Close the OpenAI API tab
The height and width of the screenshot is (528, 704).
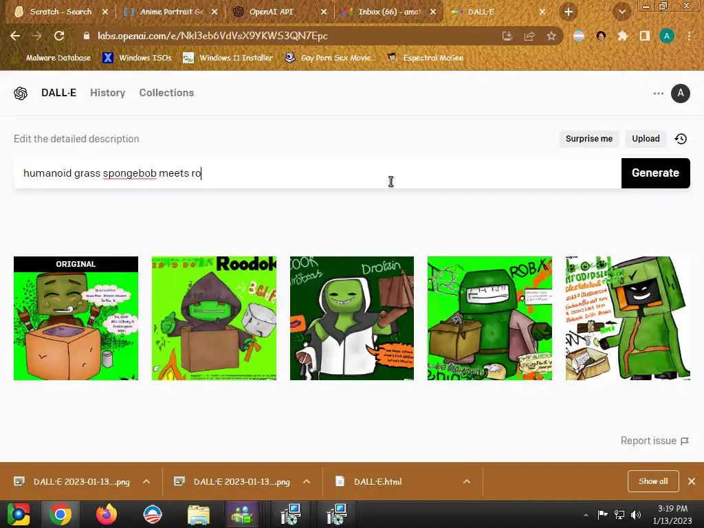[x=324, y=12]
